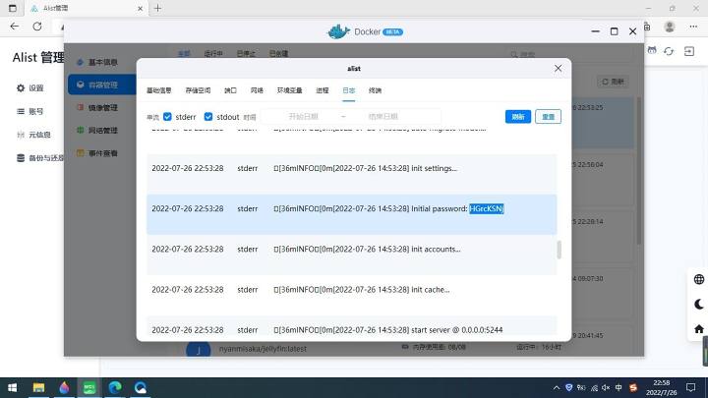708x398 pixels.
Task: Select the 运行中 container filter
Action: (x=213, y=54)
